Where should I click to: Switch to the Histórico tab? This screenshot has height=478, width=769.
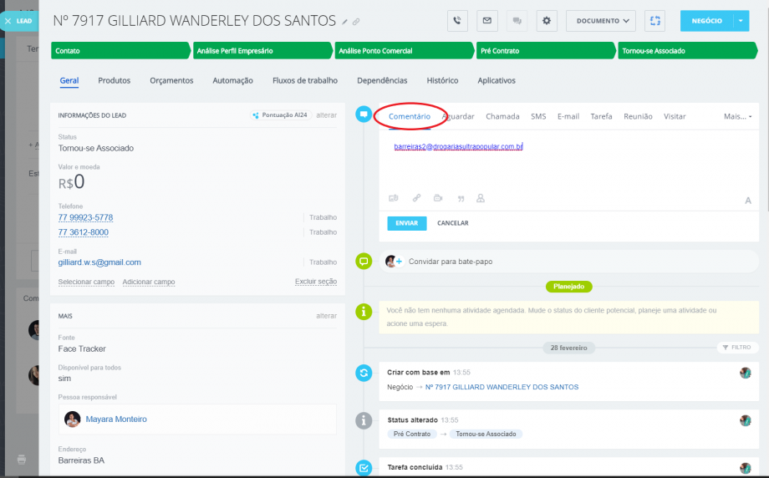[x=442, y=80]
